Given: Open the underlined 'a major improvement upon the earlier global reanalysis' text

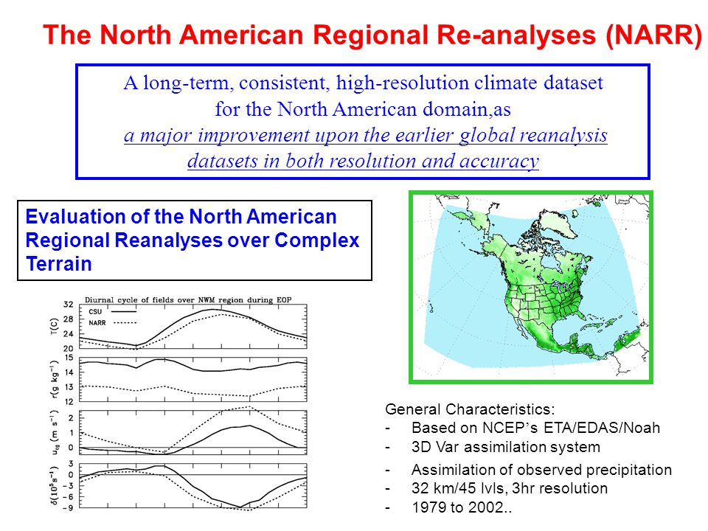Looking at the screenshot, I should [365, 136].
